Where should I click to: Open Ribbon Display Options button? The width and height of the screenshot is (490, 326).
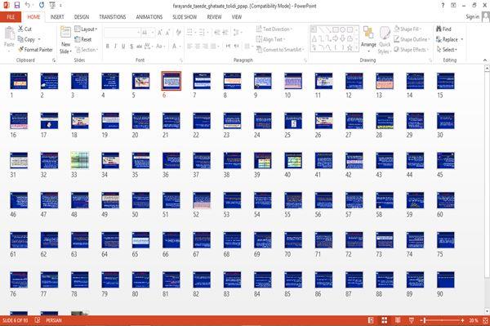pos(453,6)
